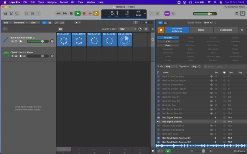Add a new track with plus button

point(5,29)
